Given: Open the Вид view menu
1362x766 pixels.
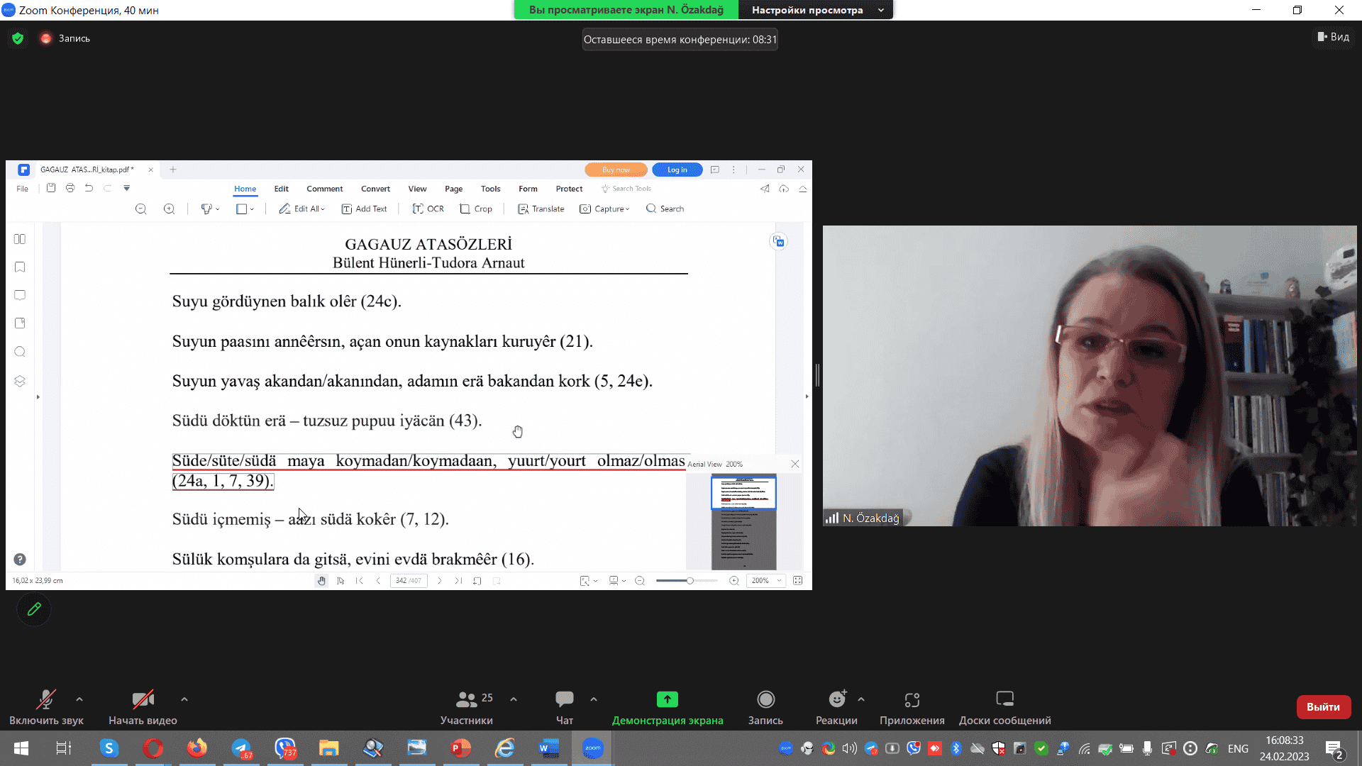Looking at the screenshot, I should click(1334, 37).
